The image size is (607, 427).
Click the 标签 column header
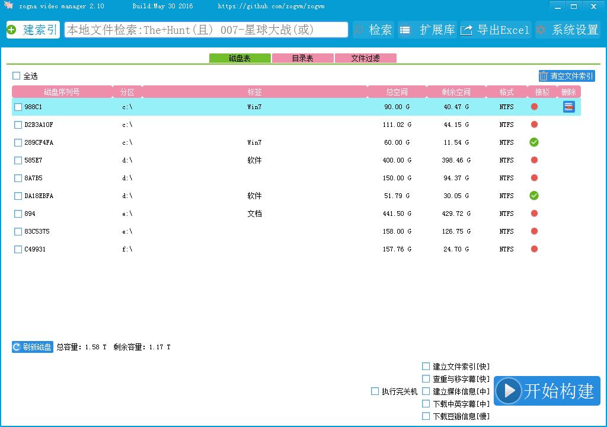coord(255,92)
